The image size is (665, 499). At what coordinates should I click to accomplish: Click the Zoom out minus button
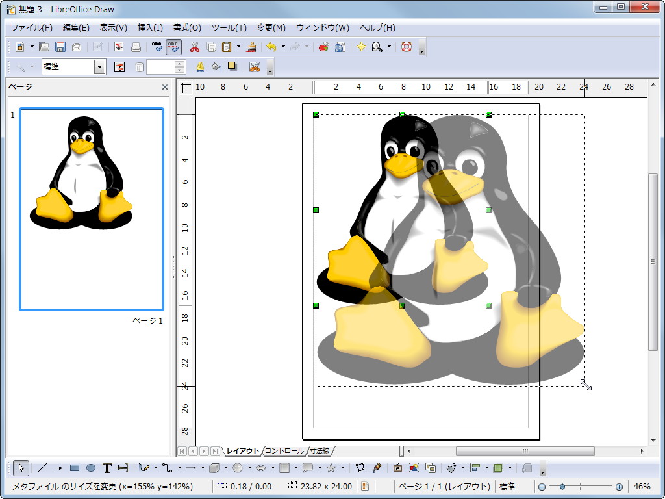542,487
